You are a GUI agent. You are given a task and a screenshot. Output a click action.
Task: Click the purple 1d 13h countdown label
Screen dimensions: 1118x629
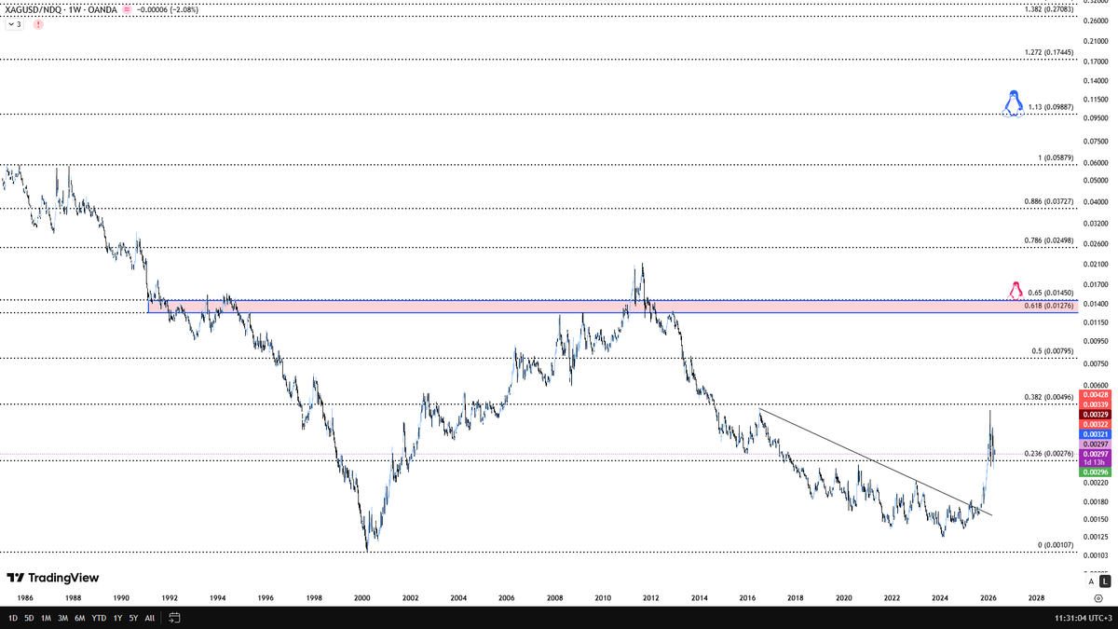(1094, 462)
